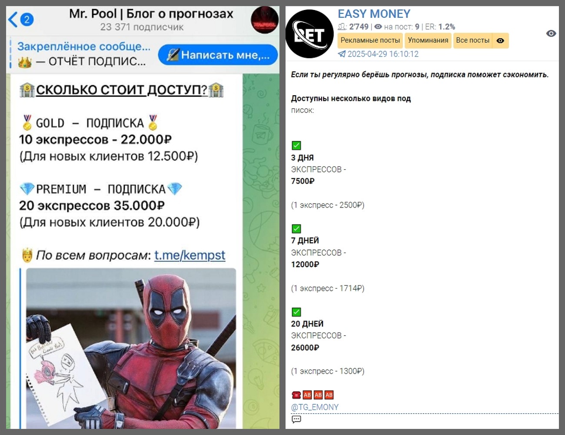565x435 pixels.
Task: Switch to the Упоминания tab
Action: tap(428, 40)
